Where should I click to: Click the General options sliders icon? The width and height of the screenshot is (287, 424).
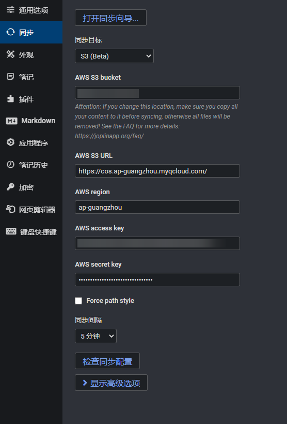[10, 10]
